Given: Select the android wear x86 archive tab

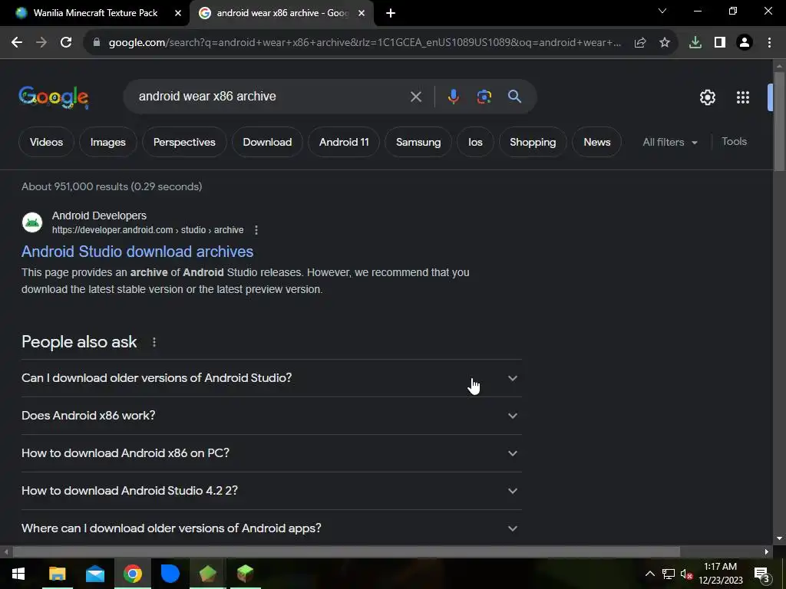Looking at the screenshot, I should click(x=282, y=13).
